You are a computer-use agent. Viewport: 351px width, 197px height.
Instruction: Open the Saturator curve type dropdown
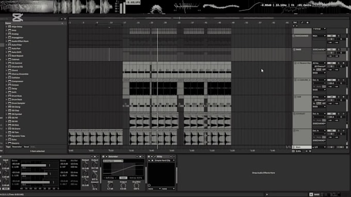coord(113,161)
